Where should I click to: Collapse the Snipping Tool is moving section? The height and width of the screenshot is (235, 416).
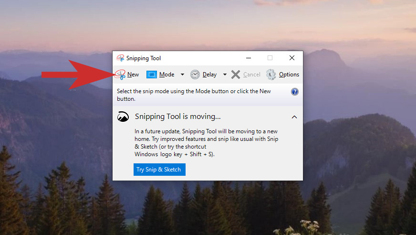tap(294, 117)
